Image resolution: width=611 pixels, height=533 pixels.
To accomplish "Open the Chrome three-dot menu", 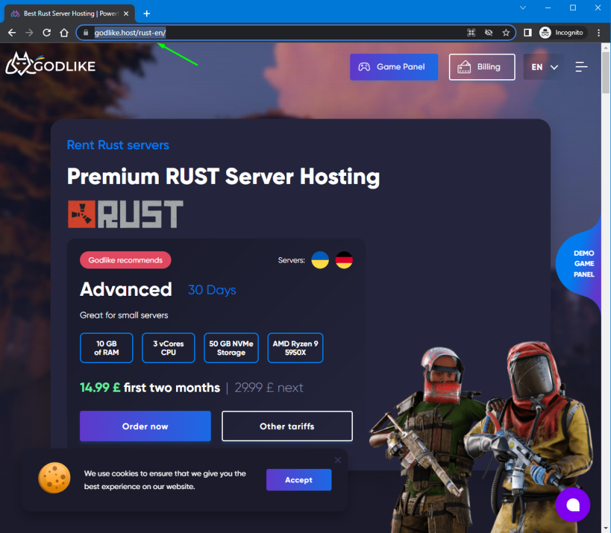I will click(x=599, y=33).
